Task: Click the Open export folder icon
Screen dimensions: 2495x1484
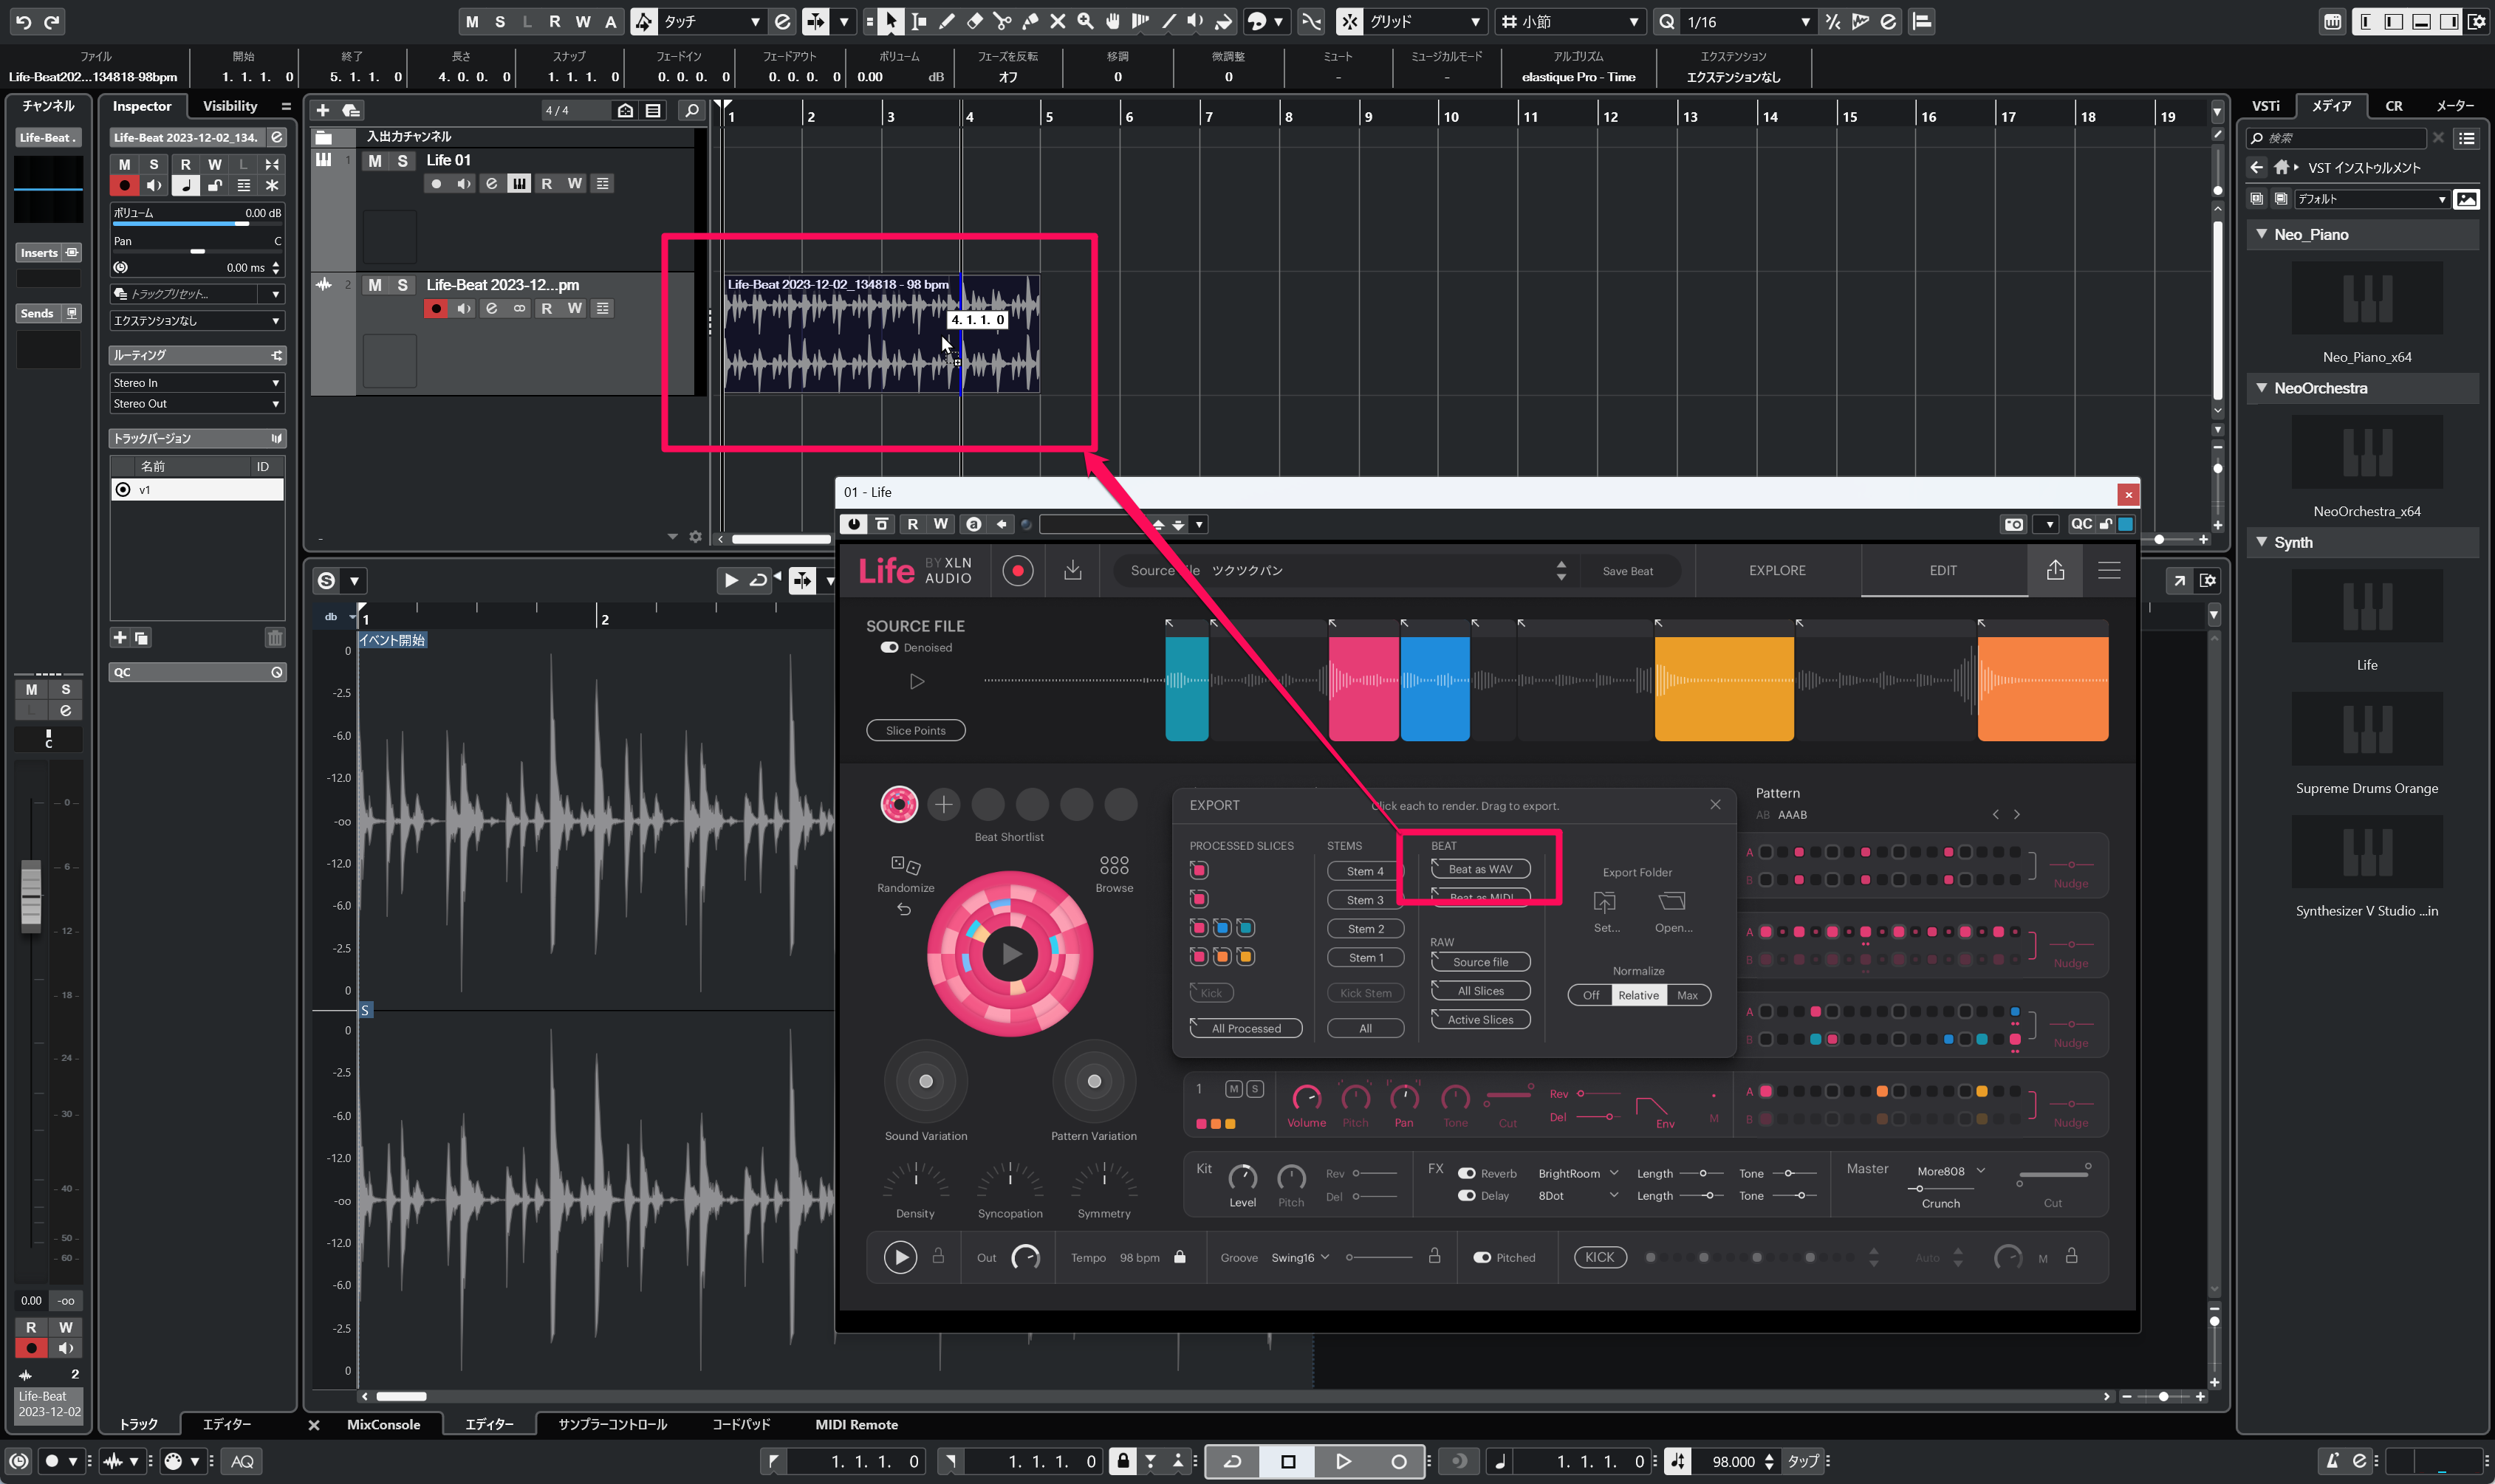Action: click(1671, 902)
